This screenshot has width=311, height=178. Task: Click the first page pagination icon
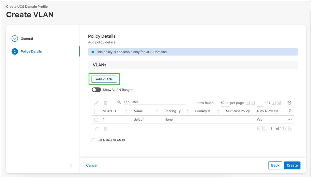pos(247,102)
